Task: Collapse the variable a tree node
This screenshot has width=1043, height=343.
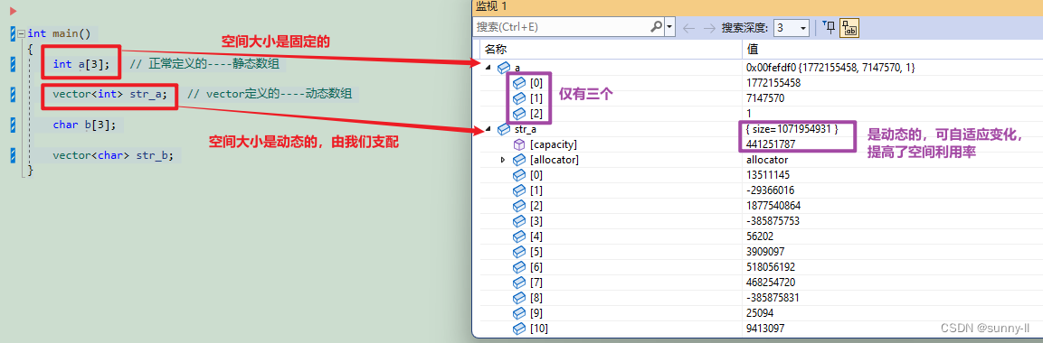Action: 488,68
